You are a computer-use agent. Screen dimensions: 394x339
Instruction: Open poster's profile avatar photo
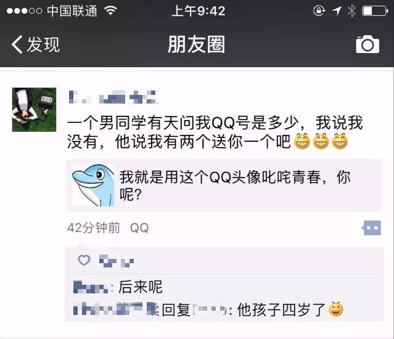click(34, 110)
